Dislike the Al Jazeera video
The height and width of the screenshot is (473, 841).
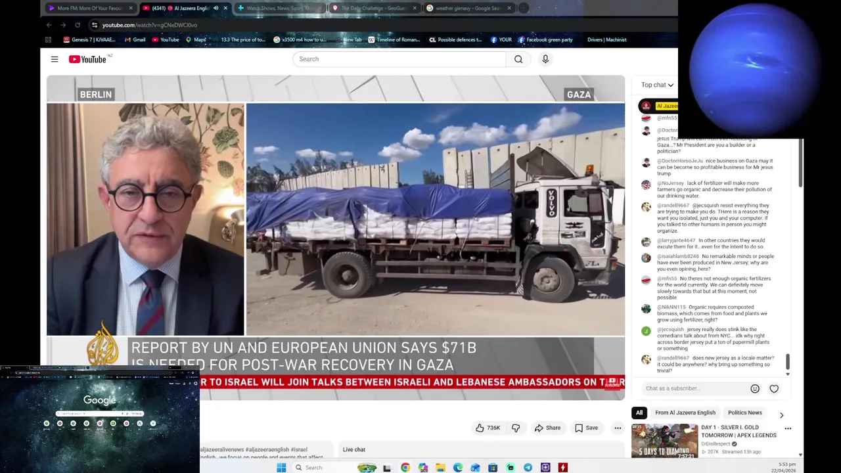click(516, 428)
